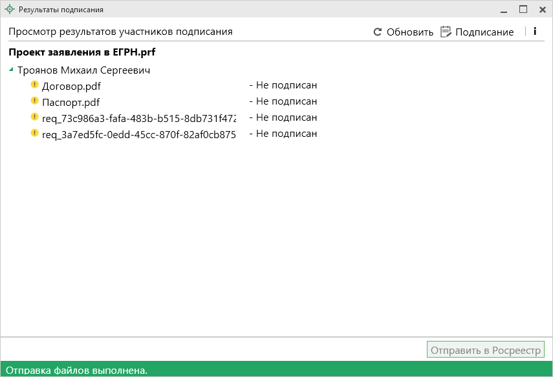Viewport: 553px width, 377px height.
Task: Open the info "i" icon
Action: click(535, 31)
